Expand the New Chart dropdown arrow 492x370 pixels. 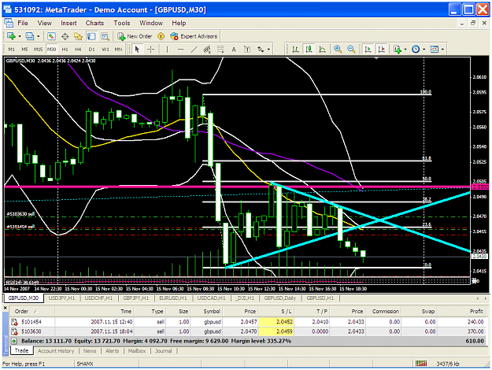(x=20, y=37)
